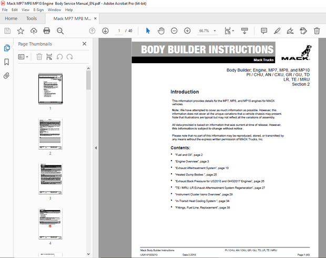Screen dimensions: 326x258
Task: Click thumbnails scrollbar down arrow
Action: pyautogui.click(x=88, y=254)
